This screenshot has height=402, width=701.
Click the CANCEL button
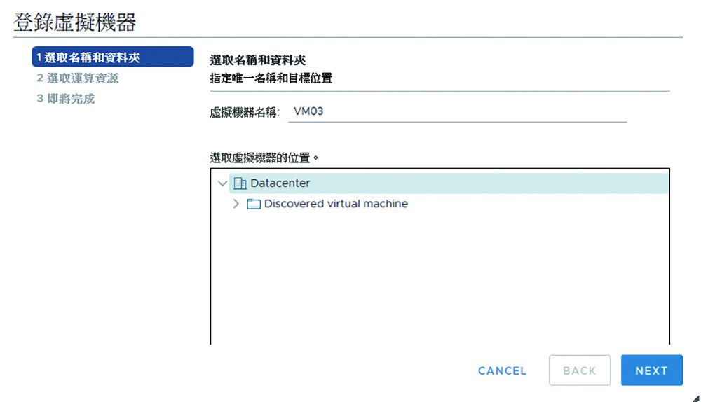tap(502, 370)
